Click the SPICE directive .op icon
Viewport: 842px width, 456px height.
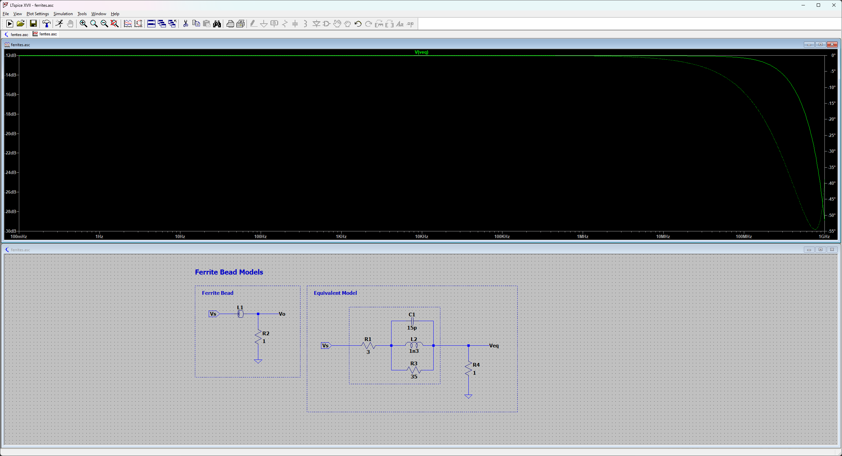tap(410, 24)
